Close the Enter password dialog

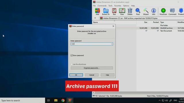coord(113,26)
